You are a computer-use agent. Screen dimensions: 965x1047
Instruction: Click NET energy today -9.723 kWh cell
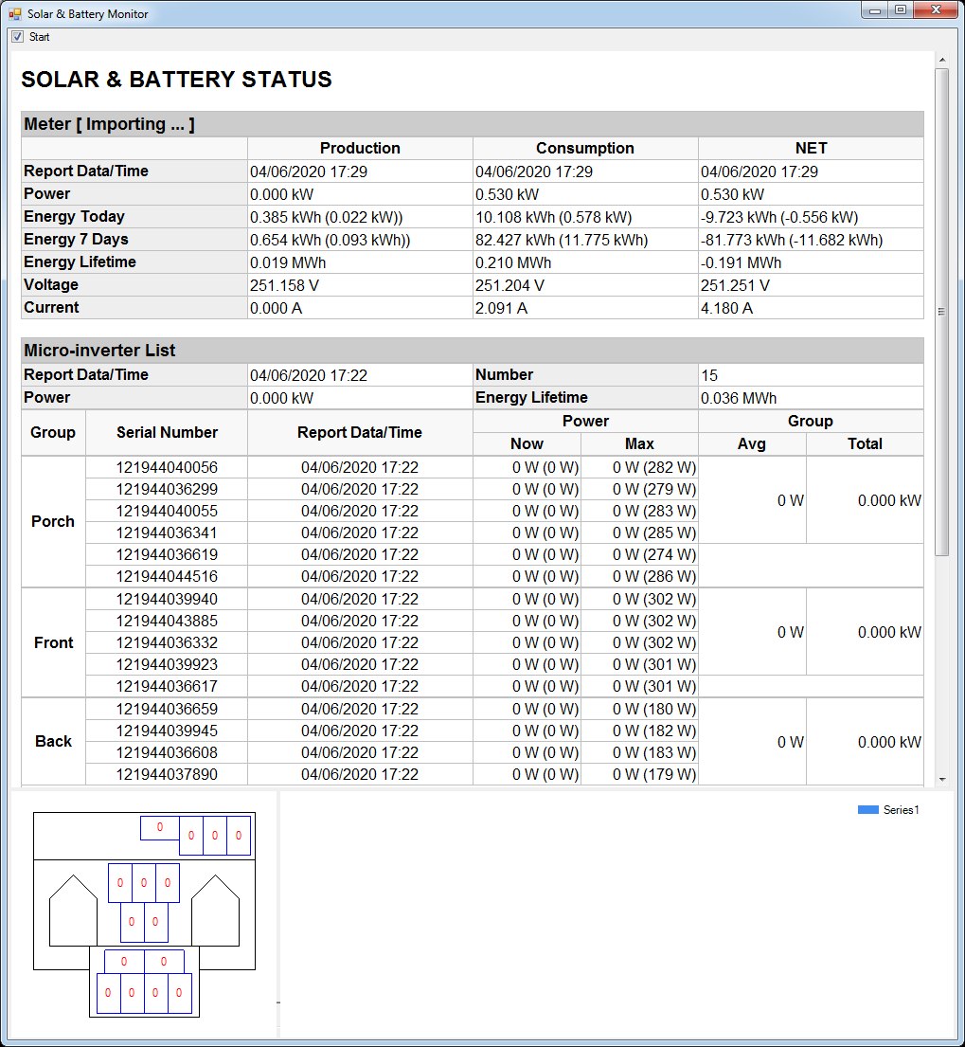coord(811,217)
